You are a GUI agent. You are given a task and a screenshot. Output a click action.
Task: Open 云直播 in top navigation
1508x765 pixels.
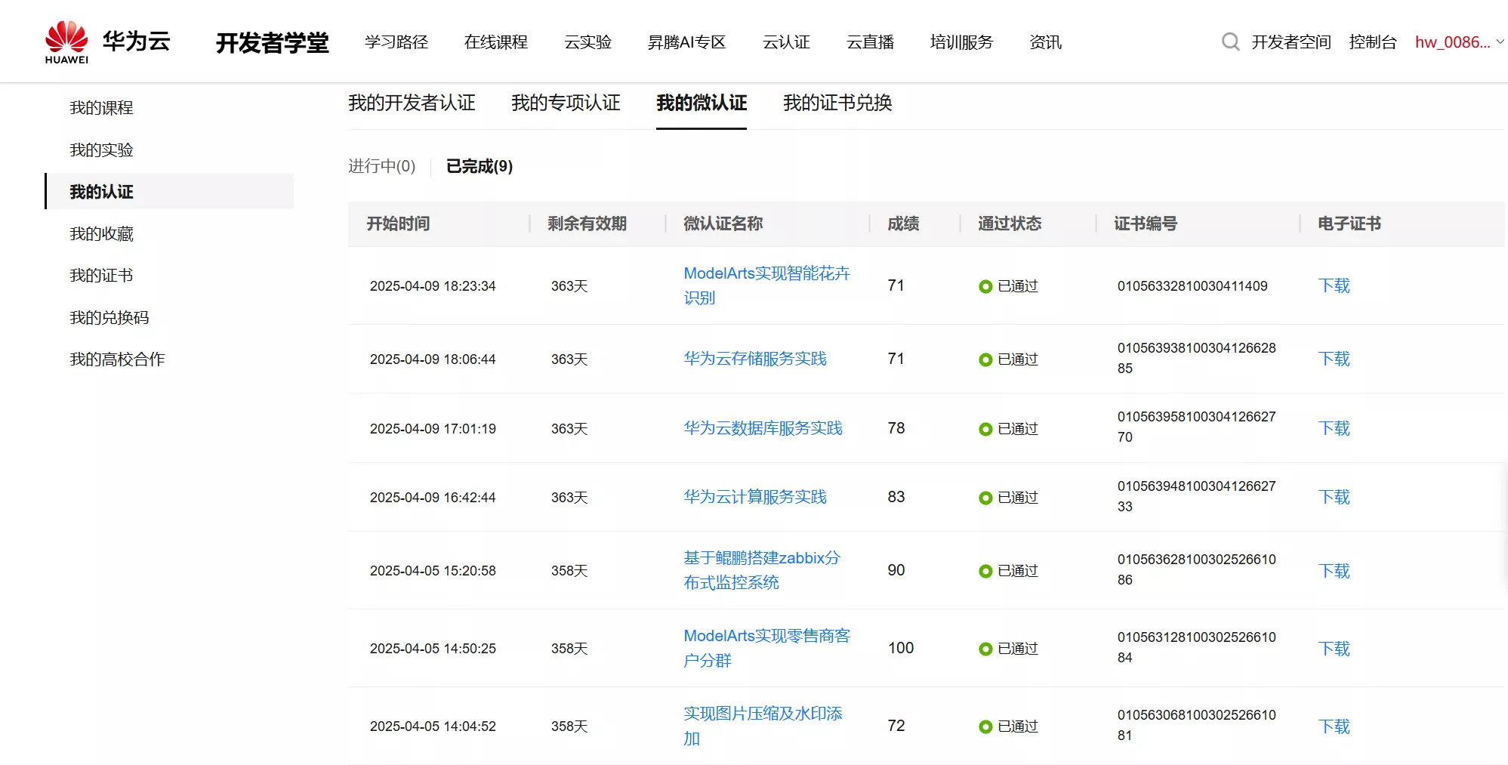pos(870,42)
